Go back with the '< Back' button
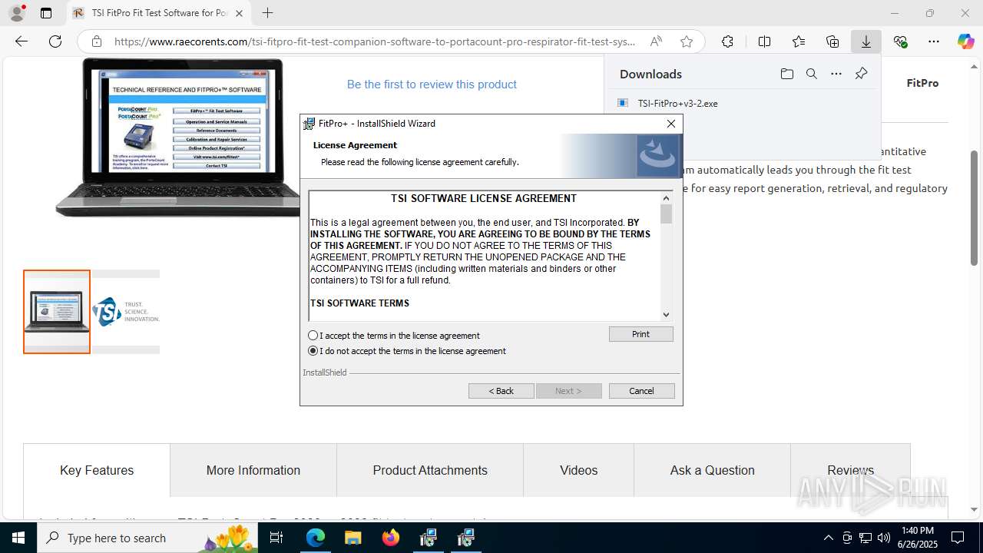 [501, 391]
